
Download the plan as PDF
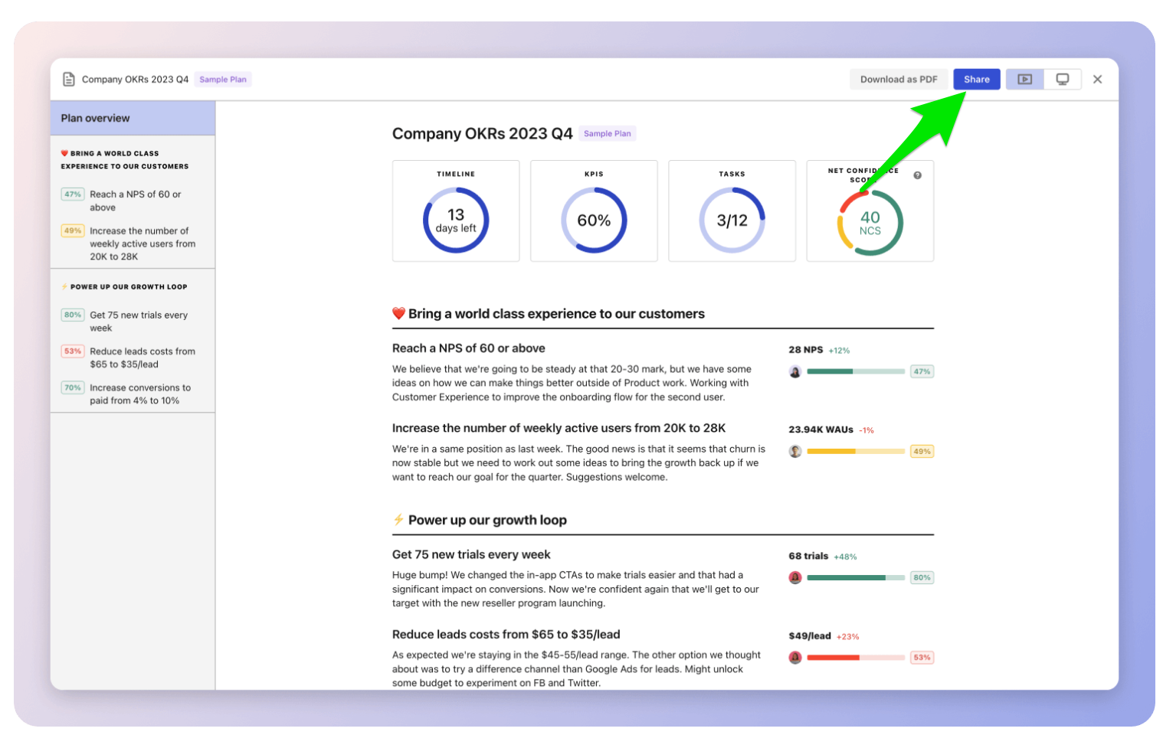coord(898,80)
